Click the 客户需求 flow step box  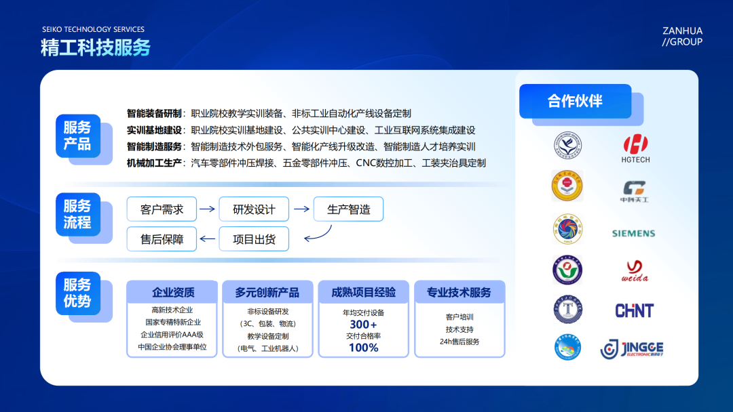[x=162, y=209]
